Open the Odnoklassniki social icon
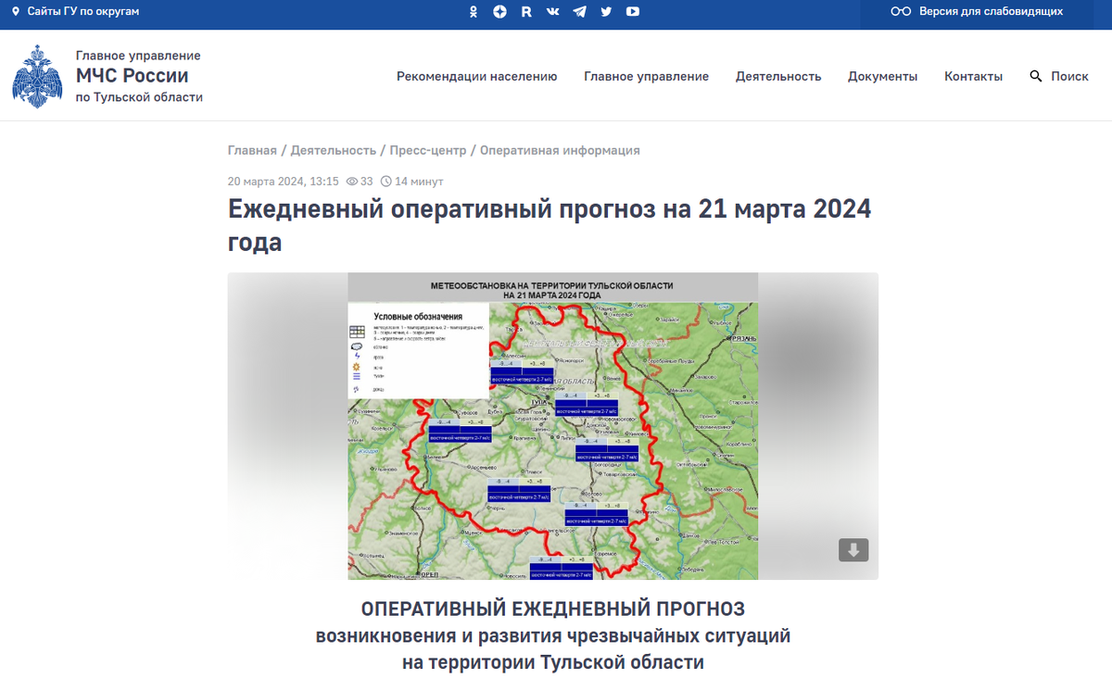Image resolution: width=1112 pixels, height=678 pixels. coord(474,12)
